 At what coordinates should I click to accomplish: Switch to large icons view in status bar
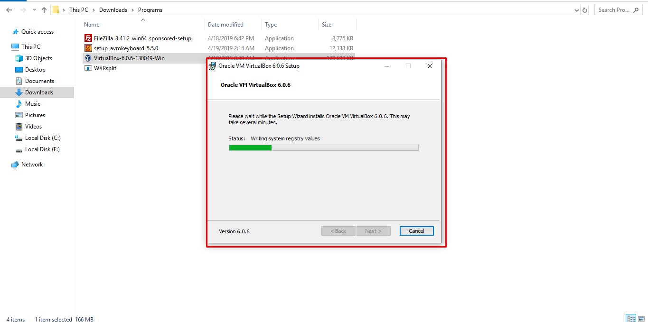(641, 318)
